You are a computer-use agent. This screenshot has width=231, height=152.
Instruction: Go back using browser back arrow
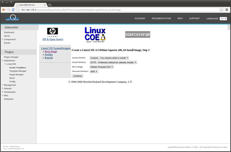tap(4, 10)
